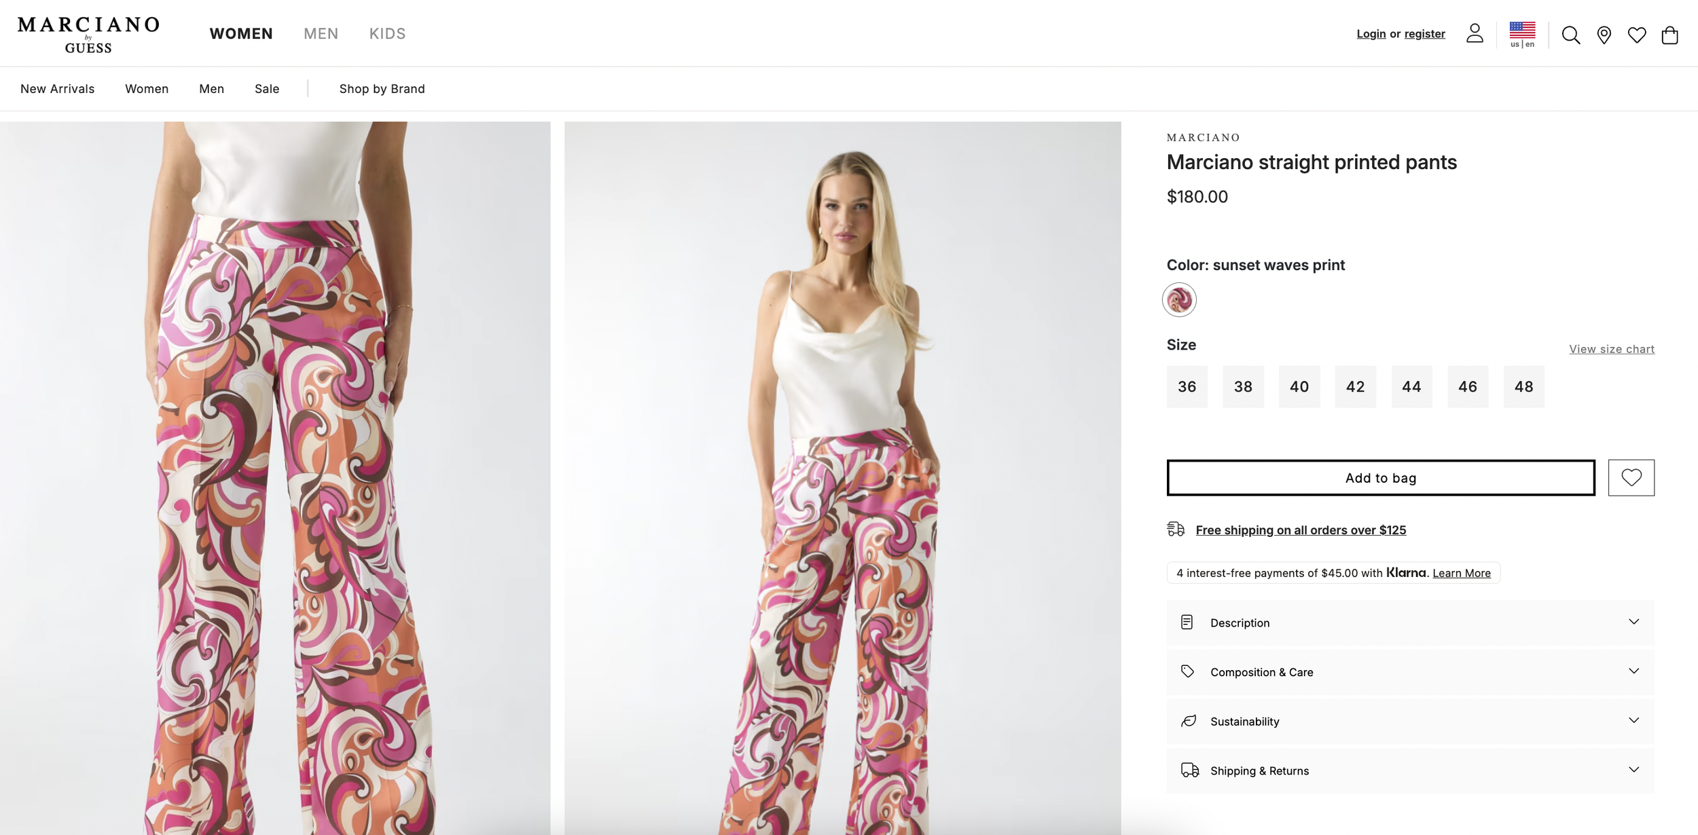This screenshot has height=835, width=1698.
Task: Open wishlist heart icon in header
Action: [x=1637, y=35]
